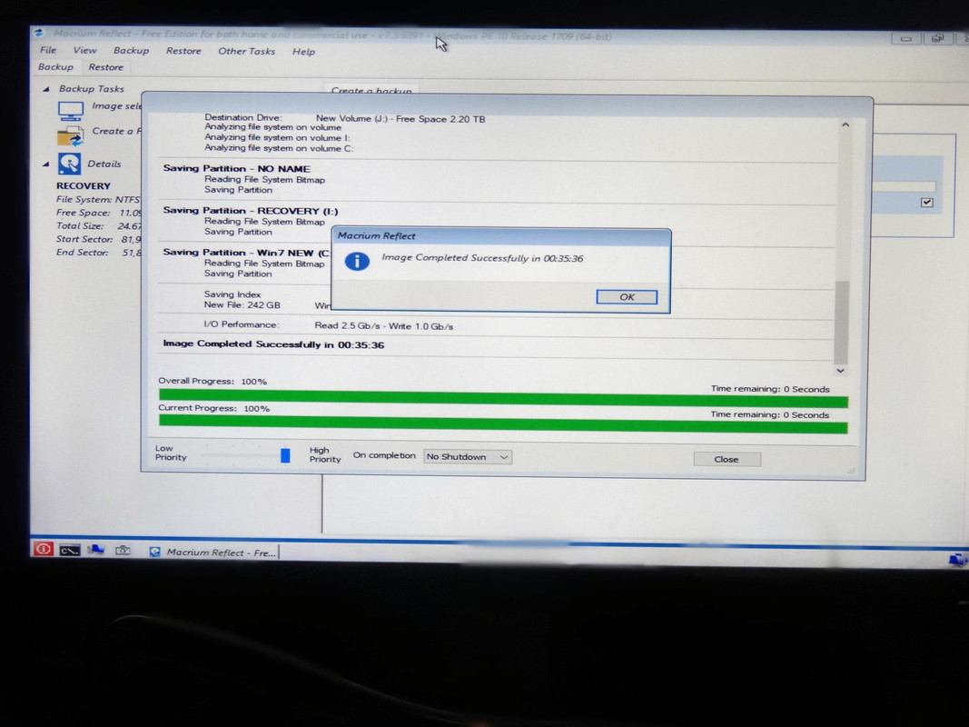Click the Macrium Reflect taskbar icon
Screen dimensions: 969x727
[154, 552]
